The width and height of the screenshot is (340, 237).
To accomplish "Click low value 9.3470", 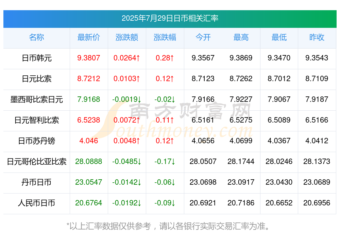I will [279, 58].
